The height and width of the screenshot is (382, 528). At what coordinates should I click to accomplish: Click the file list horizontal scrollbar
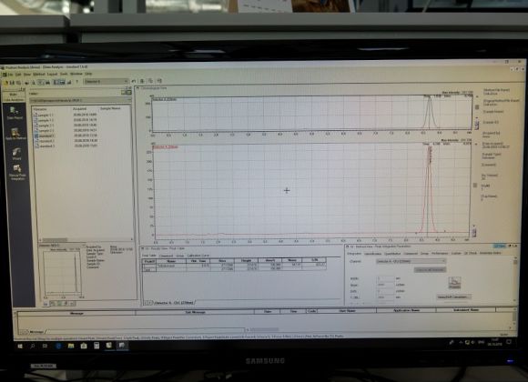86,239
